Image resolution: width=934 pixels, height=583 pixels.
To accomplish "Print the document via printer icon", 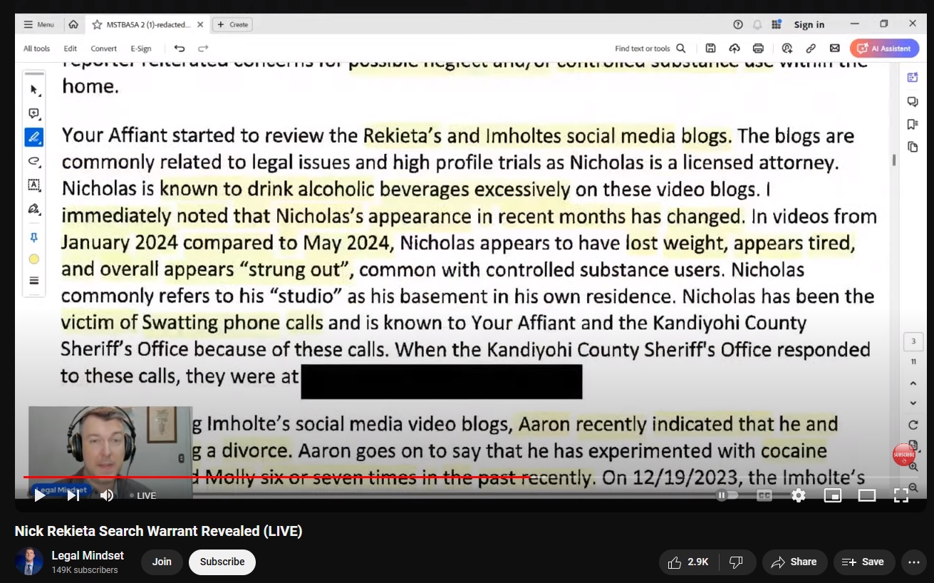I will pos(758,48).
